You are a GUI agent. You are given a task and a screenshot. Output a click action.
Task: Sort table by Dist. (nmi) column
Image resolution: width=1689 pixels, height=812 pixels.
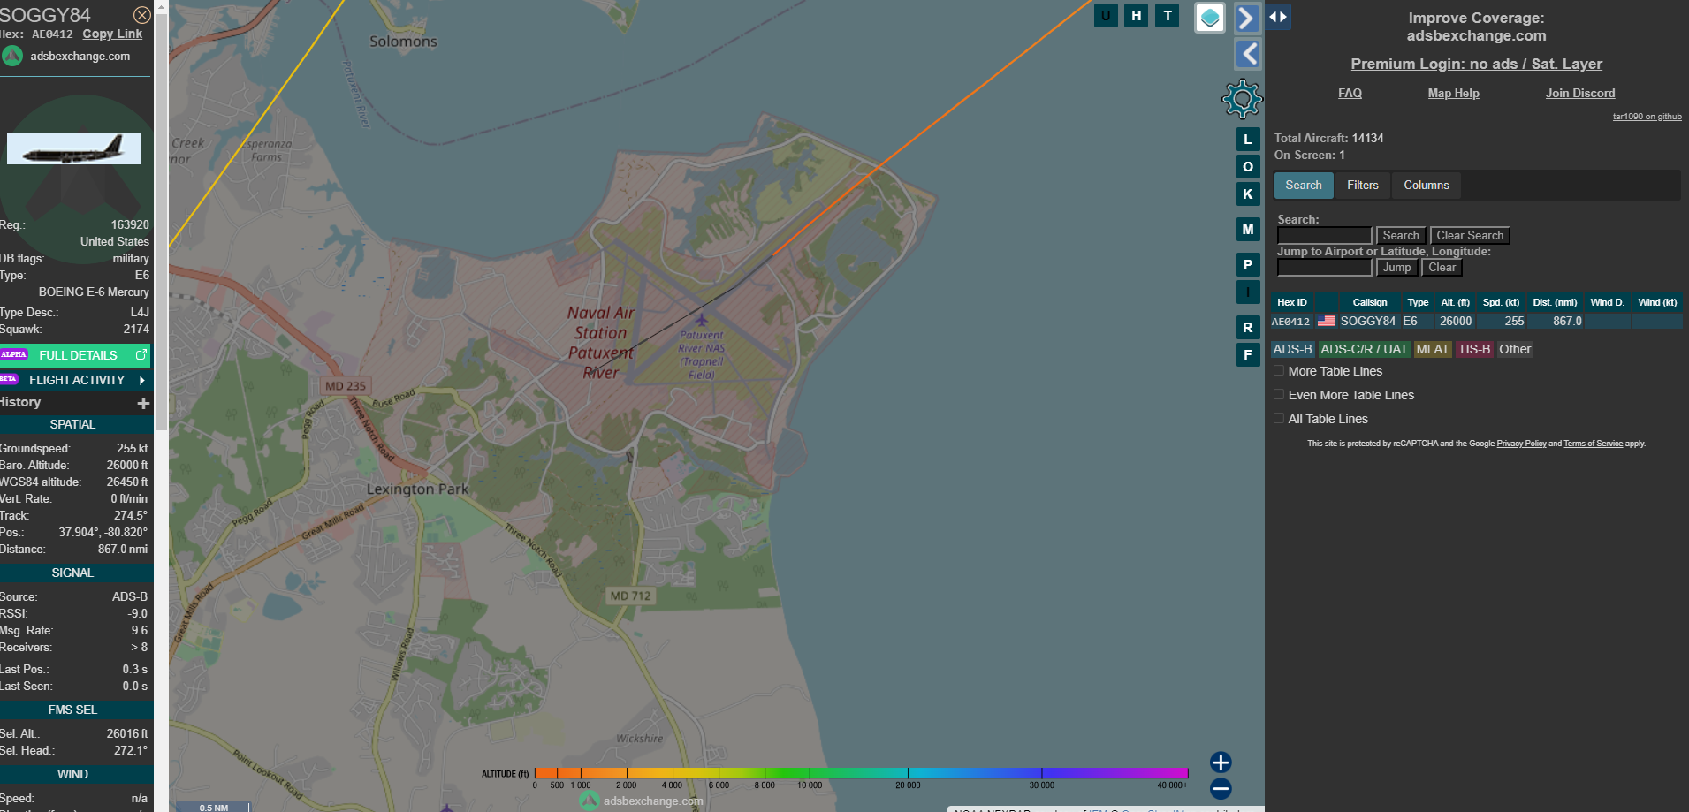coord(1555,302)
